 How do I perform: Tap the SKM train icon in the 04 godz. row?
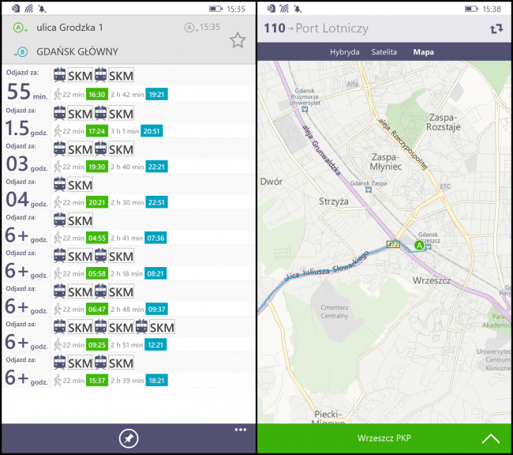[59, 184]
